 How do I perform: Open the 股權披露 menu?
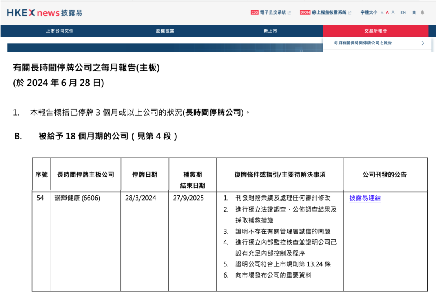coord(165,31)
